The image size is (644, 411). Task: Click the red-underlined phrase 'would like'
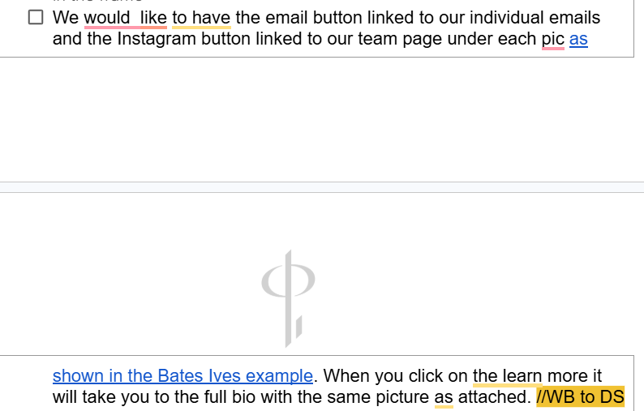[x=125, y=17]
